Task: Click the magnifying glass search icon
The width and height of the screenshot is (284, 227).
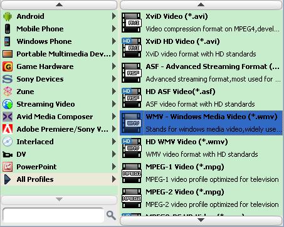Action: (111, 215)
